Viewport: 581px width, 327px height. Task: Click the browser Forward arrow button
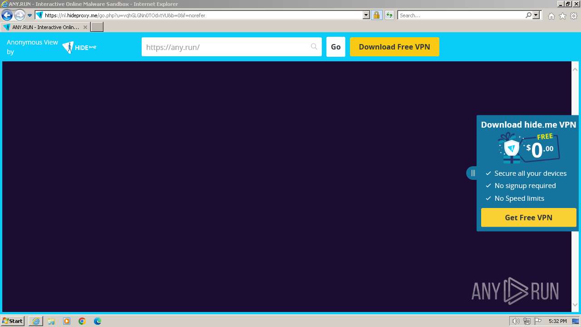click(x=20, y=15)
